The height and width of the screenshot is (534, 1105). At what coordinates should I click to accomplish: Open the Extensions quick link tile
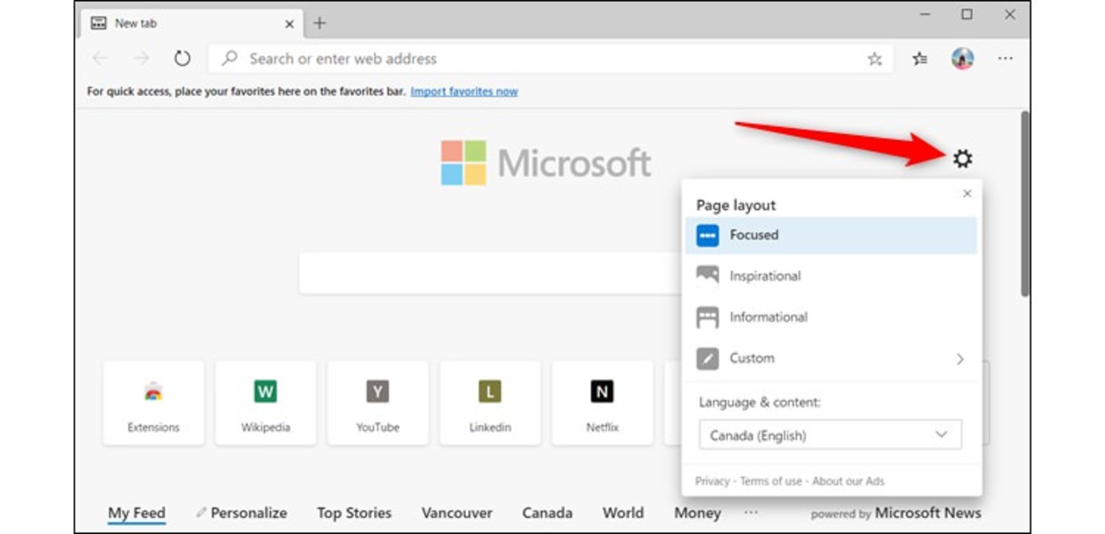coord(154,403)
